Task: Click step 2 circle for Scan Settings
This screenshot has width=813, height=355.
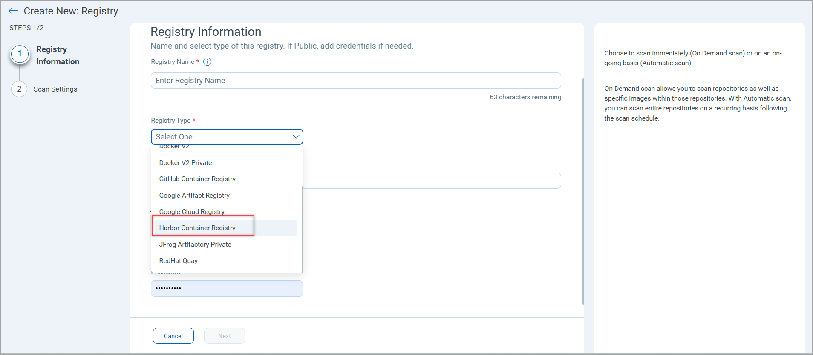Action: (x=19, y=89)
